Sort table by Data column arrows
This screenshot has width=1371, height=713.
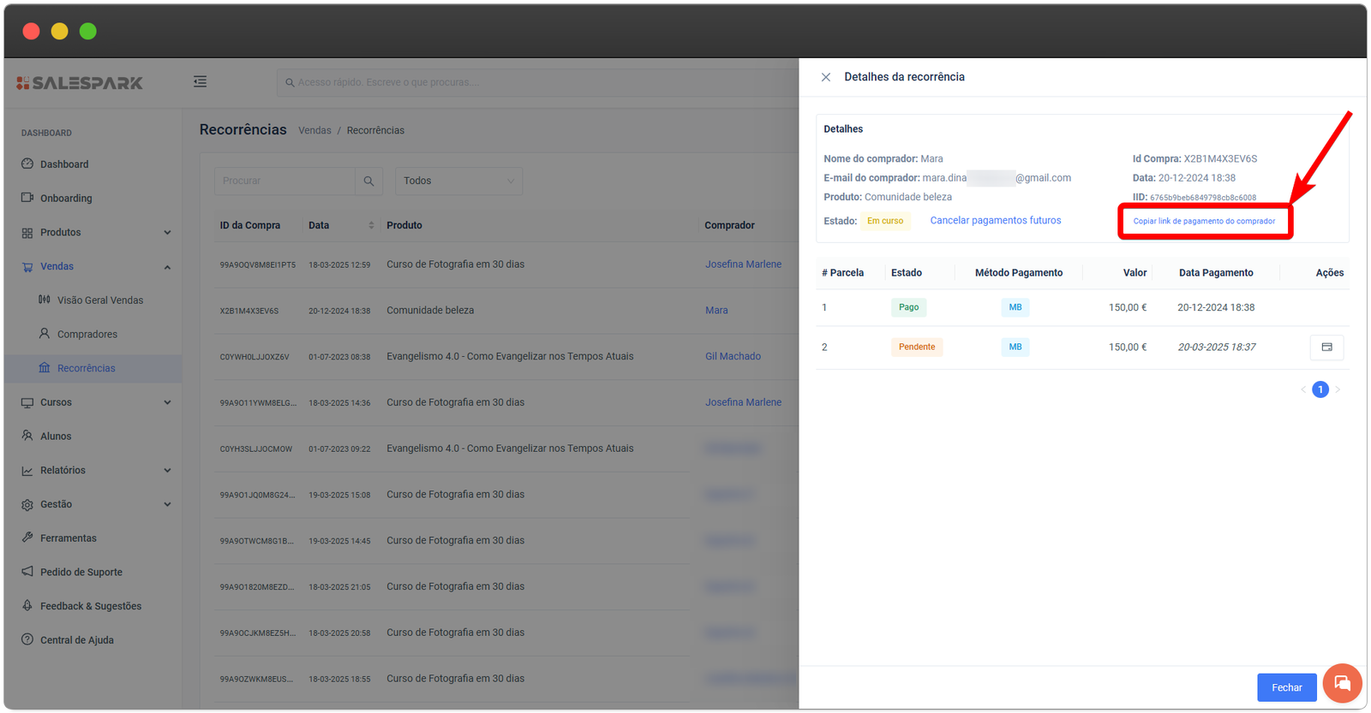point(371,225)
